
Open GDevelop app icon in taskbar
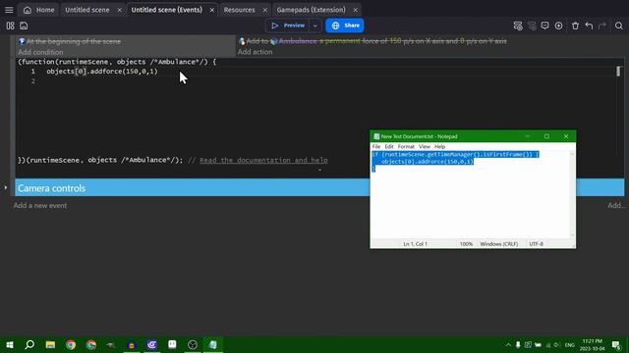(151, 344)
